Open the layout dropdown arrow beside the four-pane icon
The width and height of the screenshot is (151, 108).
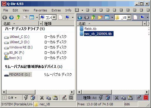pyautogui.click(x=82, y=10)
